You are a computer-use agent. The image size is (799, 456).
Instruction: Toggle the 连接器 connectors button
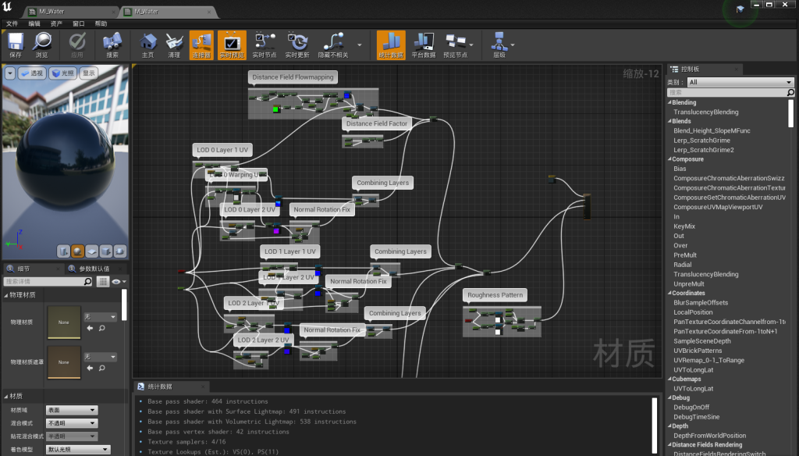click(202, 45)
